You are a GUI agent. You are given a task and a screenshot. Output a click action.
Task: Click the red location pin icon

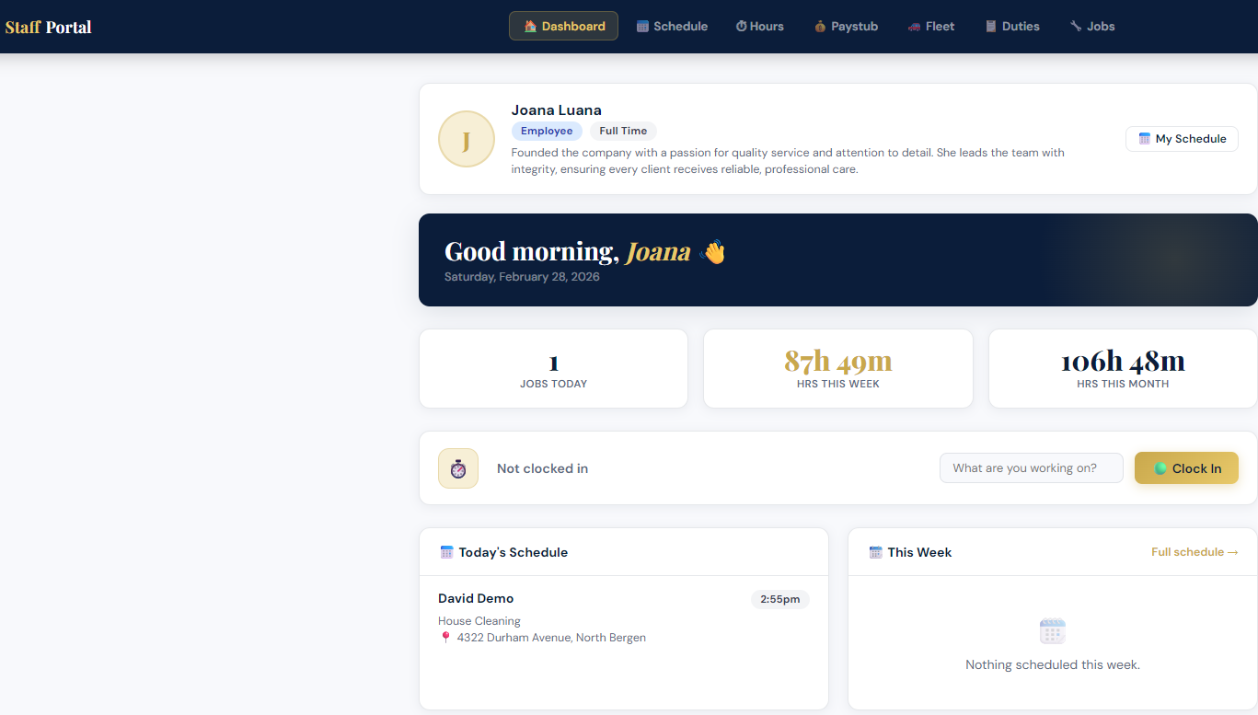(445, 638)
